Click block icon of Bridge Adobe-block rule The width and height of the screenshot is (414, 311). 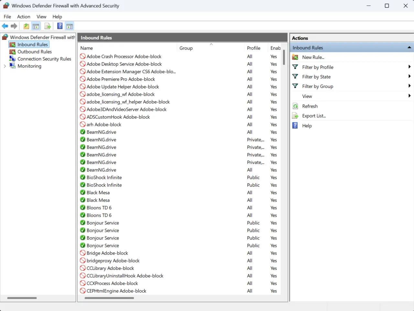point(83,253)
